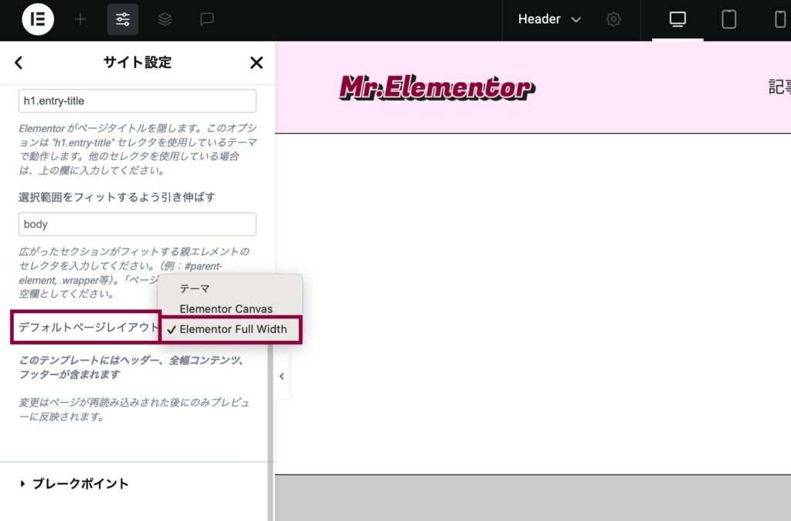Viewport: 791px width, 521px height.
Task: Close the サイト設定 panel
Action: (256, 63)
